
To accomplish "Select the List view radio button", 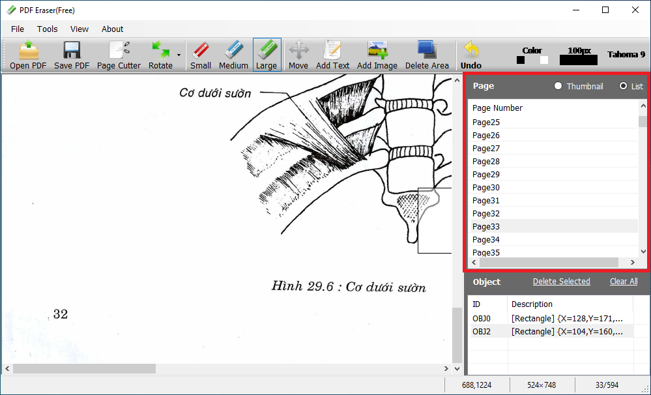I will [x=624, y=86].
